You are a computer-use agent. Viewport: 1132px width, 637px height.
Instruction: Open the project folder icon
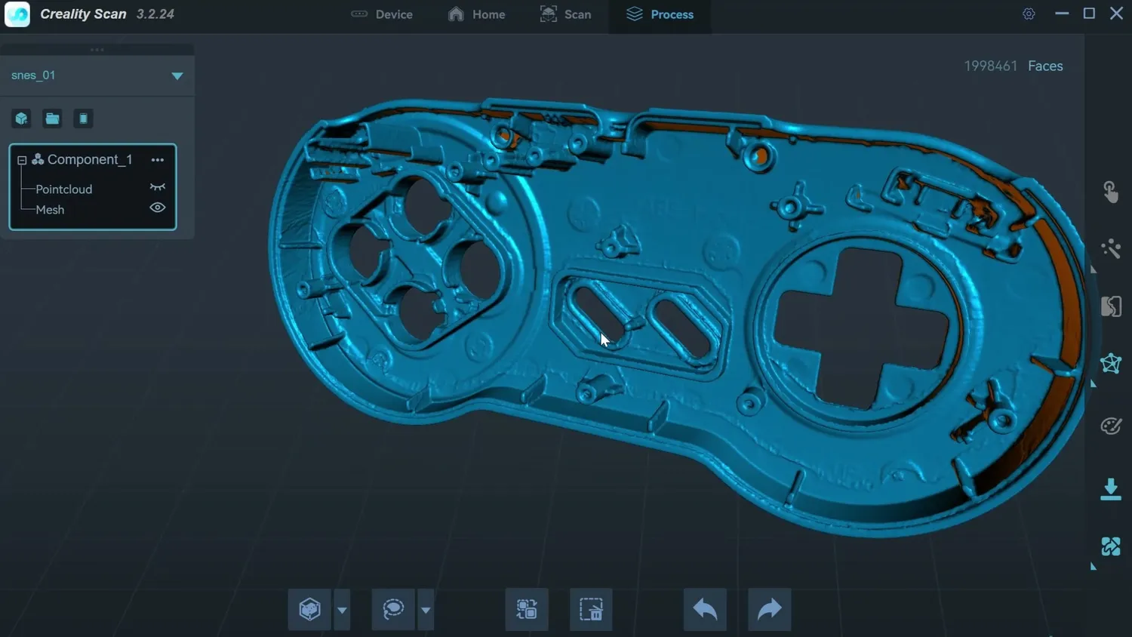(52, 118)
